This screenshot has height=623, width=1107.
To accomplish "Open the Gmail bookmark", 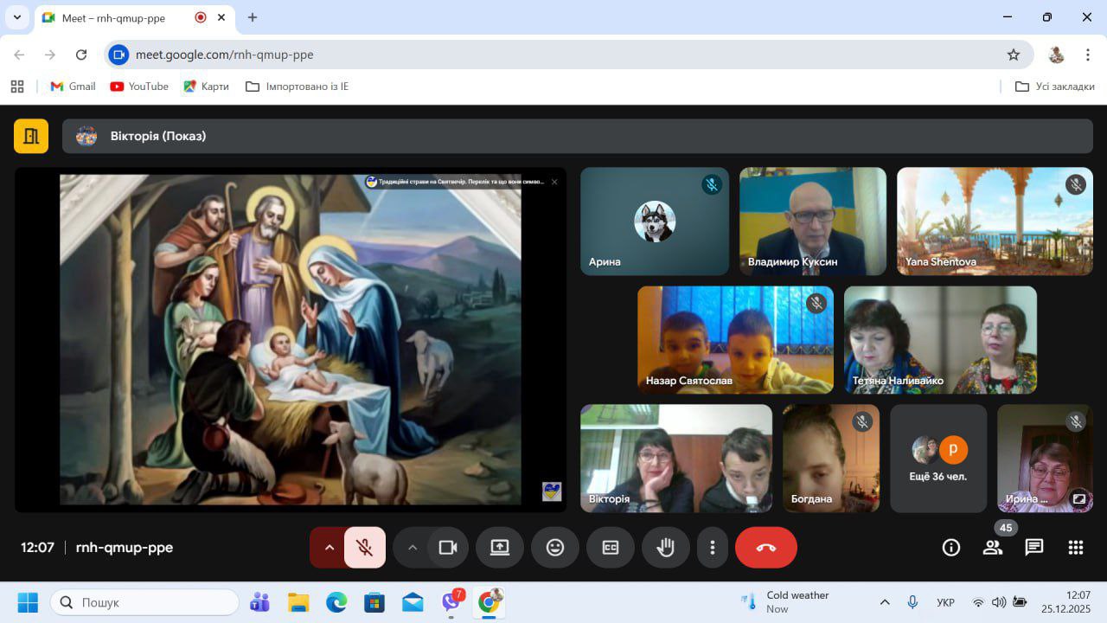I will (x=74, y=87).
